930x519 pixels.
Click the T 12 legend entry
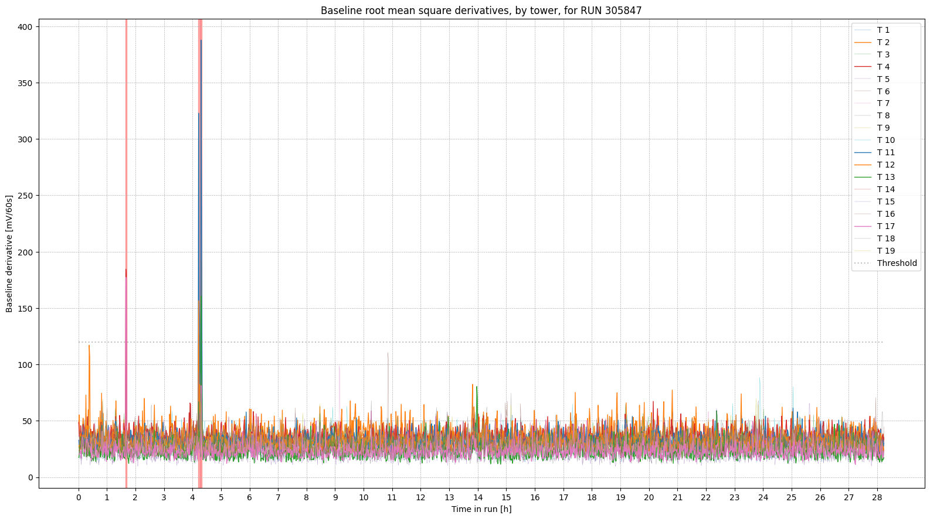click(885, 165)
